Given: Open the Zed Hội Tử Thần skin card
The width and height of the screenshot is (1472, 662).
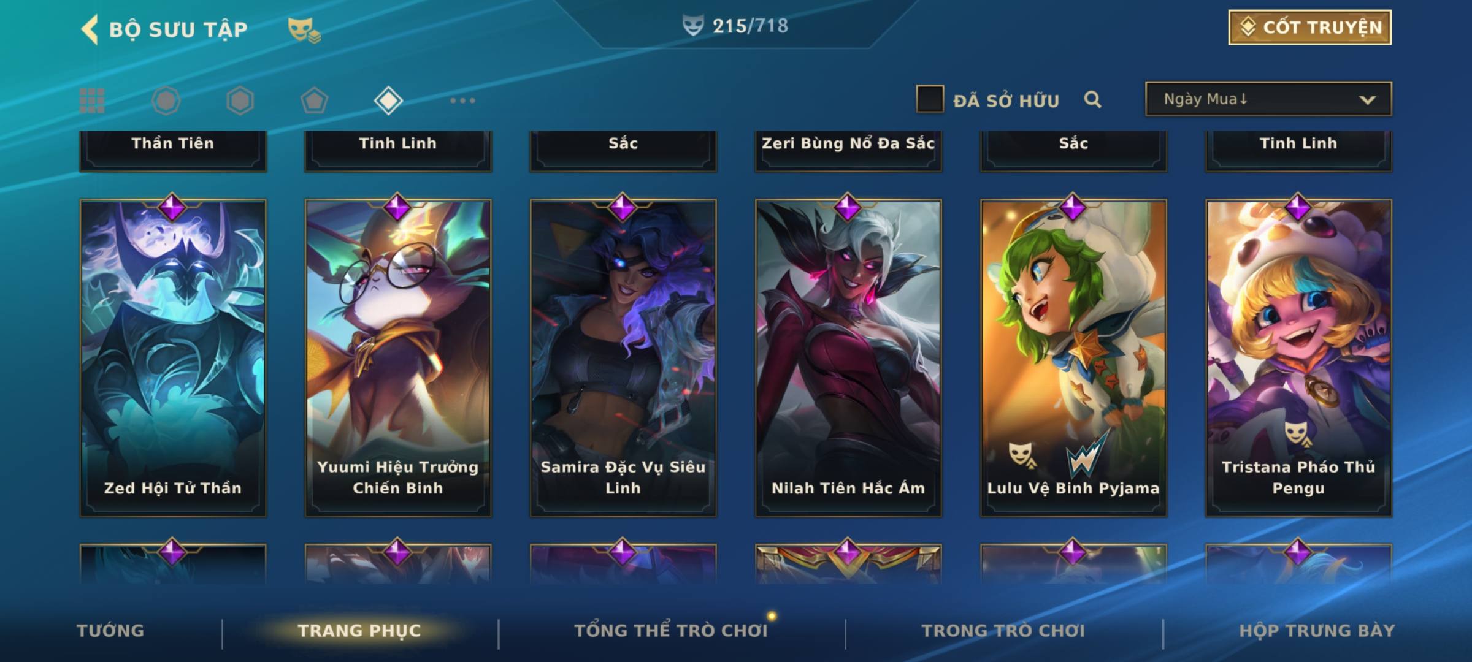Looking at the screenshot, I should click(x=173, y=358).
